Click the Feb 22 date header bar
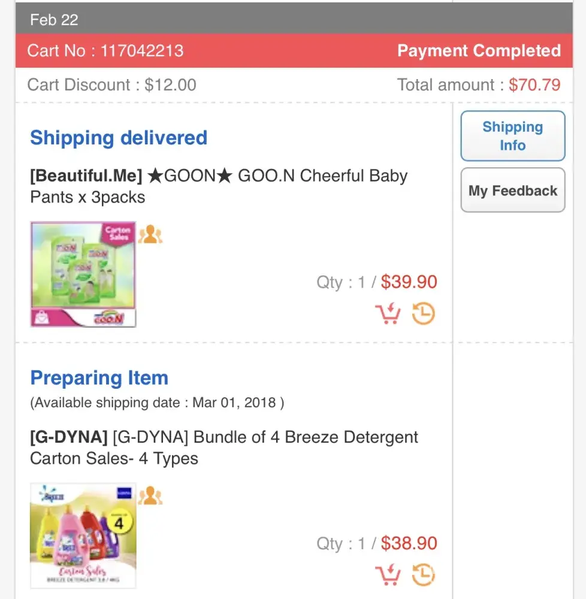The image size is (586, 599). point(294,20)
